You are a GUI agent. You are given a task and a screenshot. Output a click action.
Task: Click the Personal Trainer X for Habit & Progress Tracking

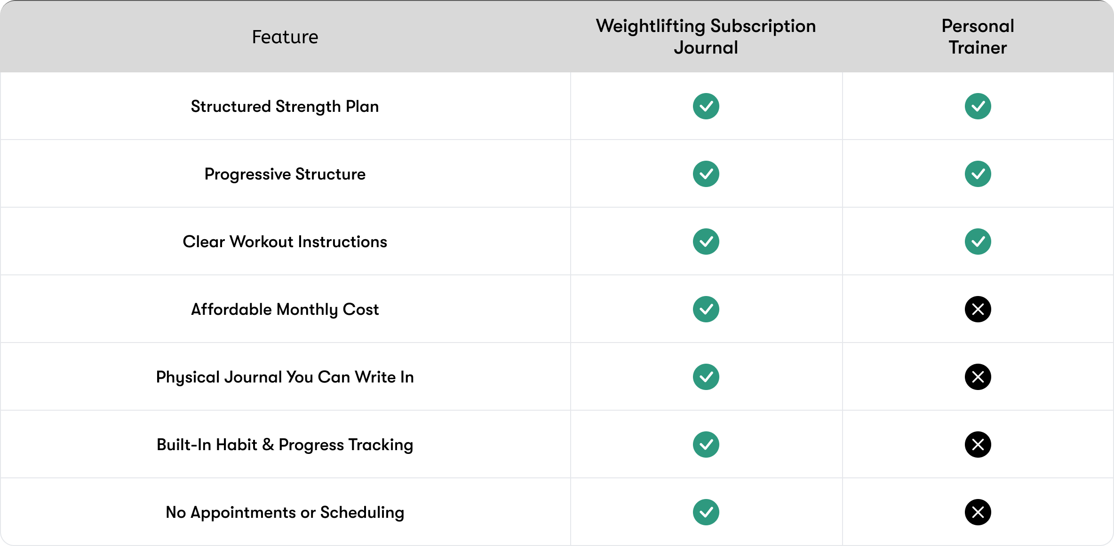(978, 445)
